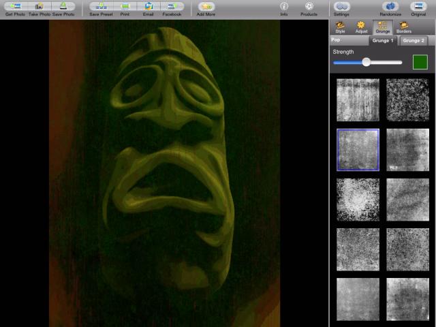Open the green color swatch
The height and width of the screenshot is (327, 436).
[420, 62]
